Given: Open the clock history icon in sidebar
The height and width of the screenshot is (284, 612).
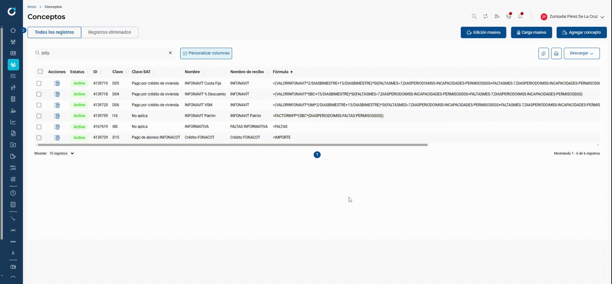Looking at the screenshot, I should pyautogui.click(x=13, y=193).
